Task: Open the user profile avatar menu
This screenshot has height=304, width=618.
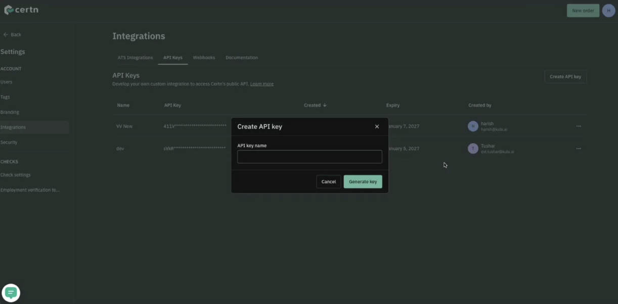Action: 608,11
